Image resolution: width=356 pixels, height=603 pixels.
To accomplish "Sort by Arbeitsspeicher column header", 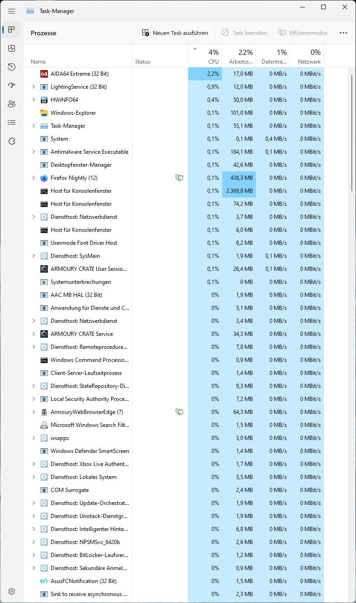I will pos(239,56).
